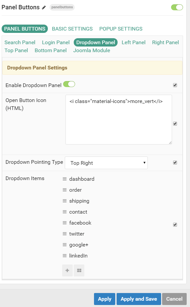Image resolution: width=190 pixels, height=307 pixels.
Task: Click the Apply and Save button
Action: click(139, 299)
